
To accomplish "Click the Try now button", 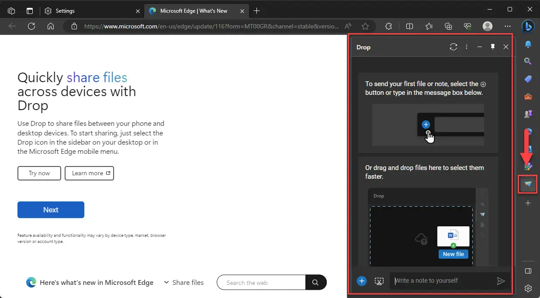I will pos(39,173).
